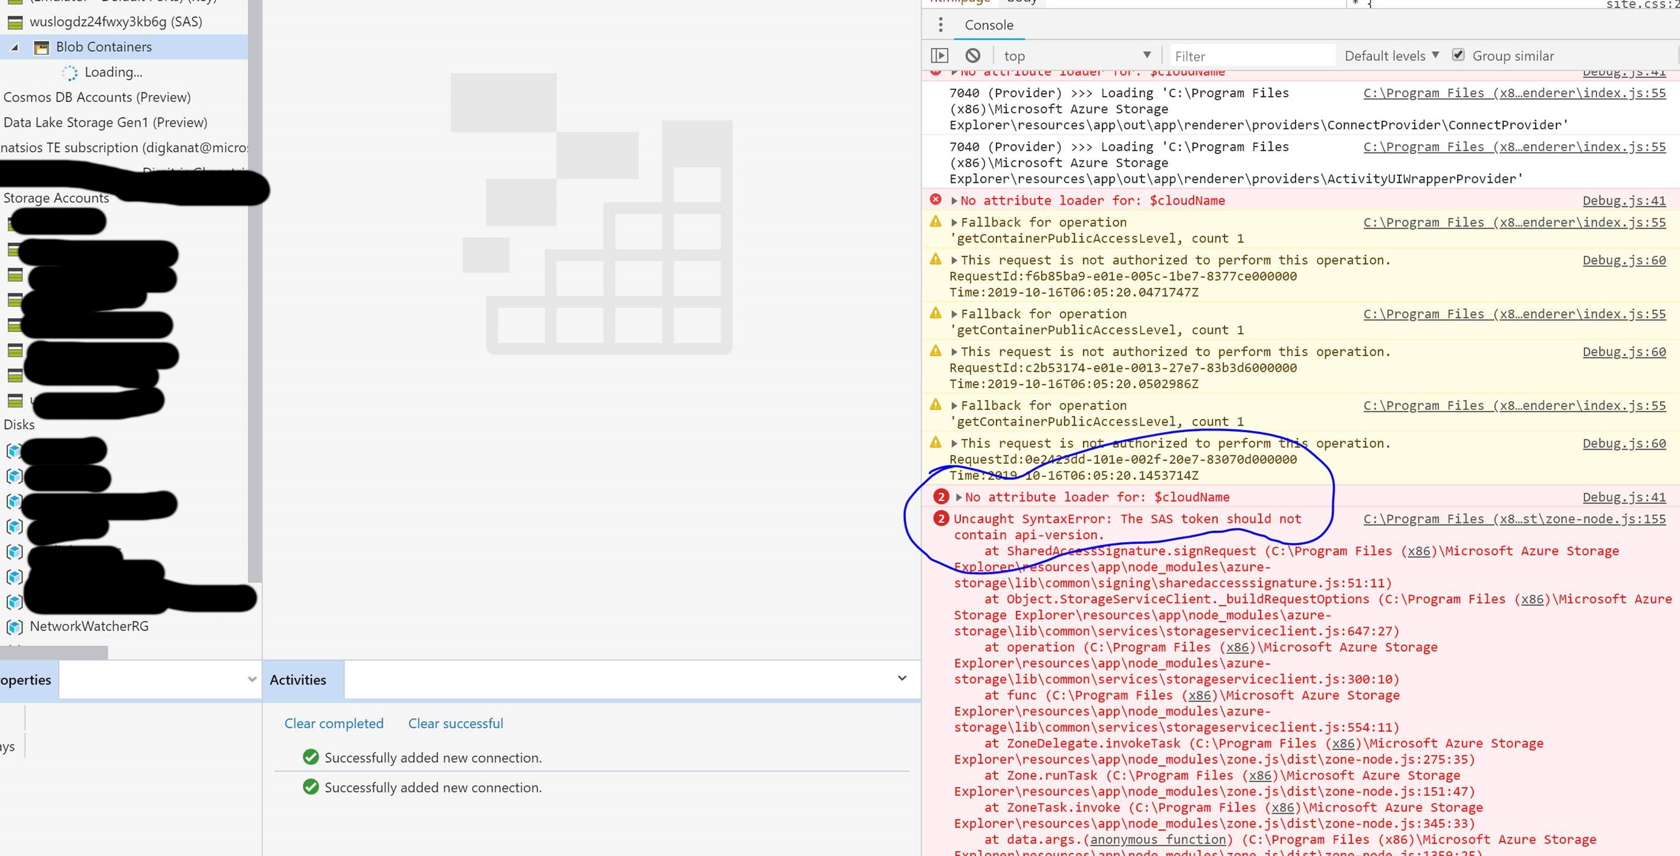The height and width of the screenshot is (856, 1680).
Task: Click the NetworkWatcherRG disk icon
Action: coord(15,627)
